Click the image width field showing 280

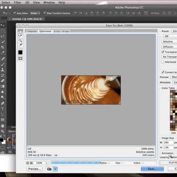[169, 142]
